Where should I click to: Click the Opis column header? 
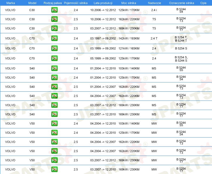(203, 3)
